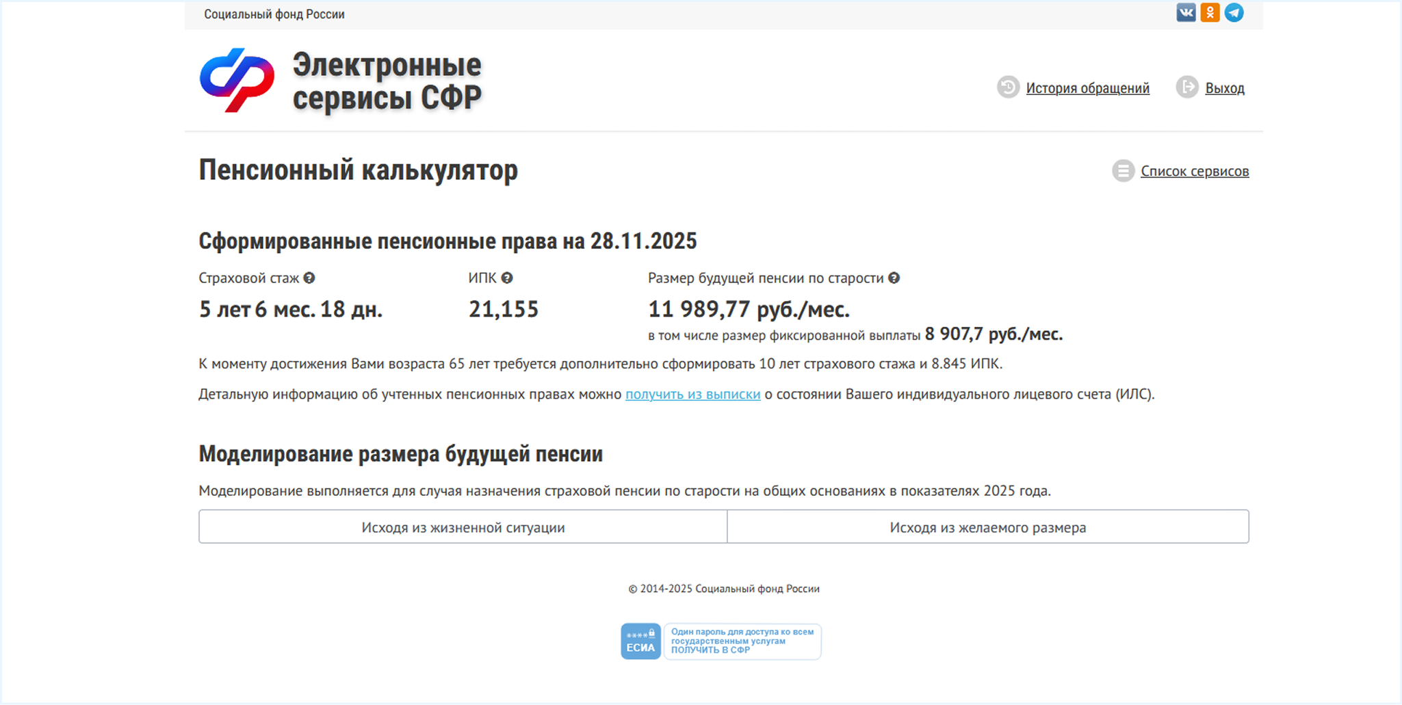1402x705 pixels.
Task: Click 'Социальный фонд России' in top bar
Action: click(274, 14)
